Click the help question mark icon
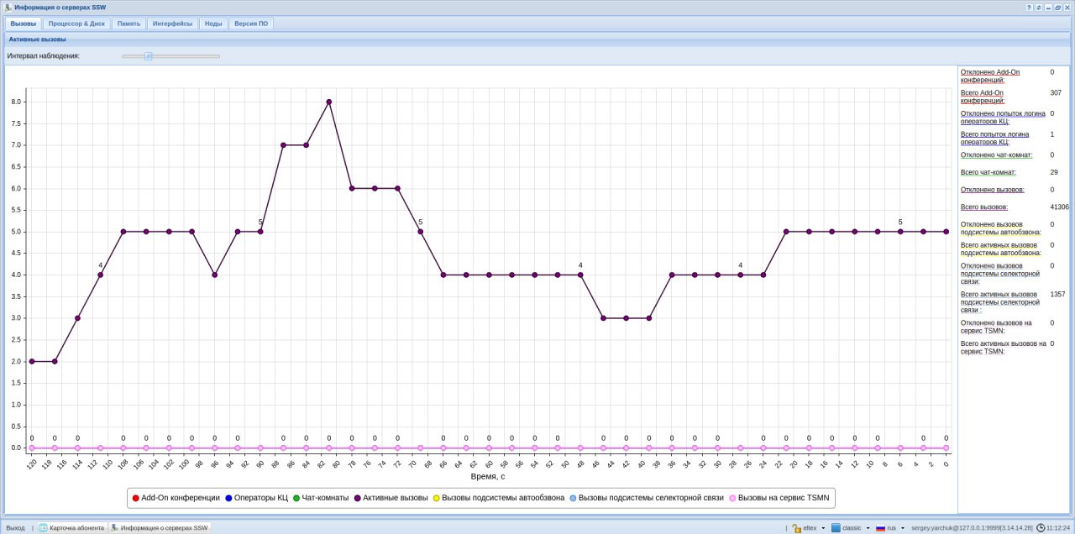Image resolution: width=1075 pixels, height=534 pixels. (x=1029, y=7)
